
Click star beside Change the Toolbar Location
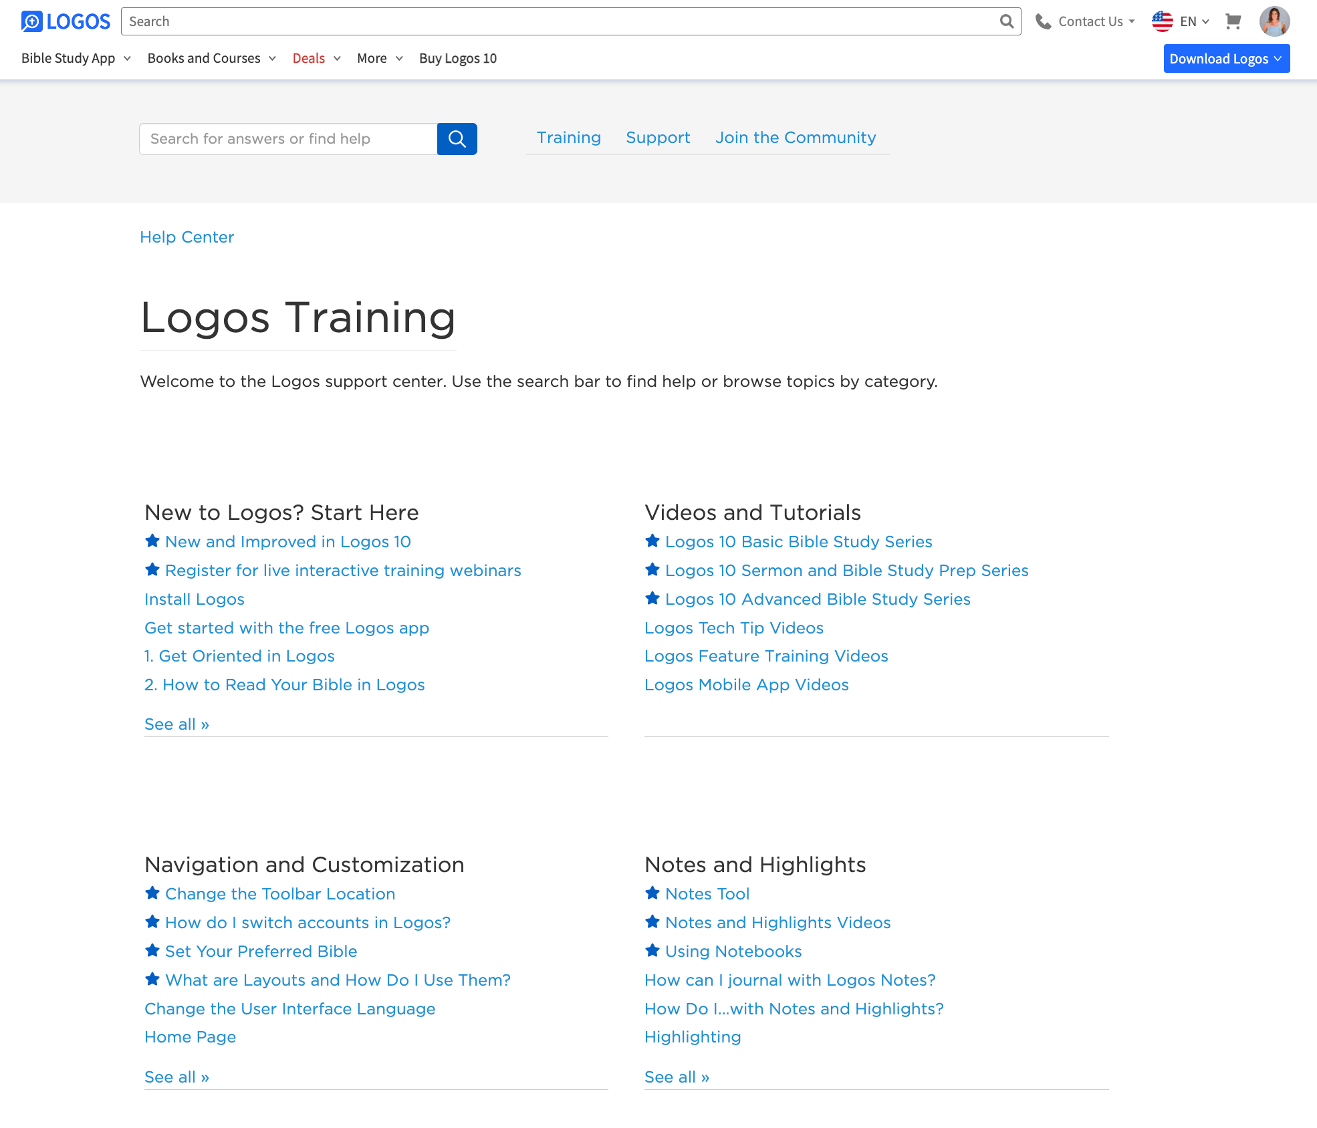152,893
